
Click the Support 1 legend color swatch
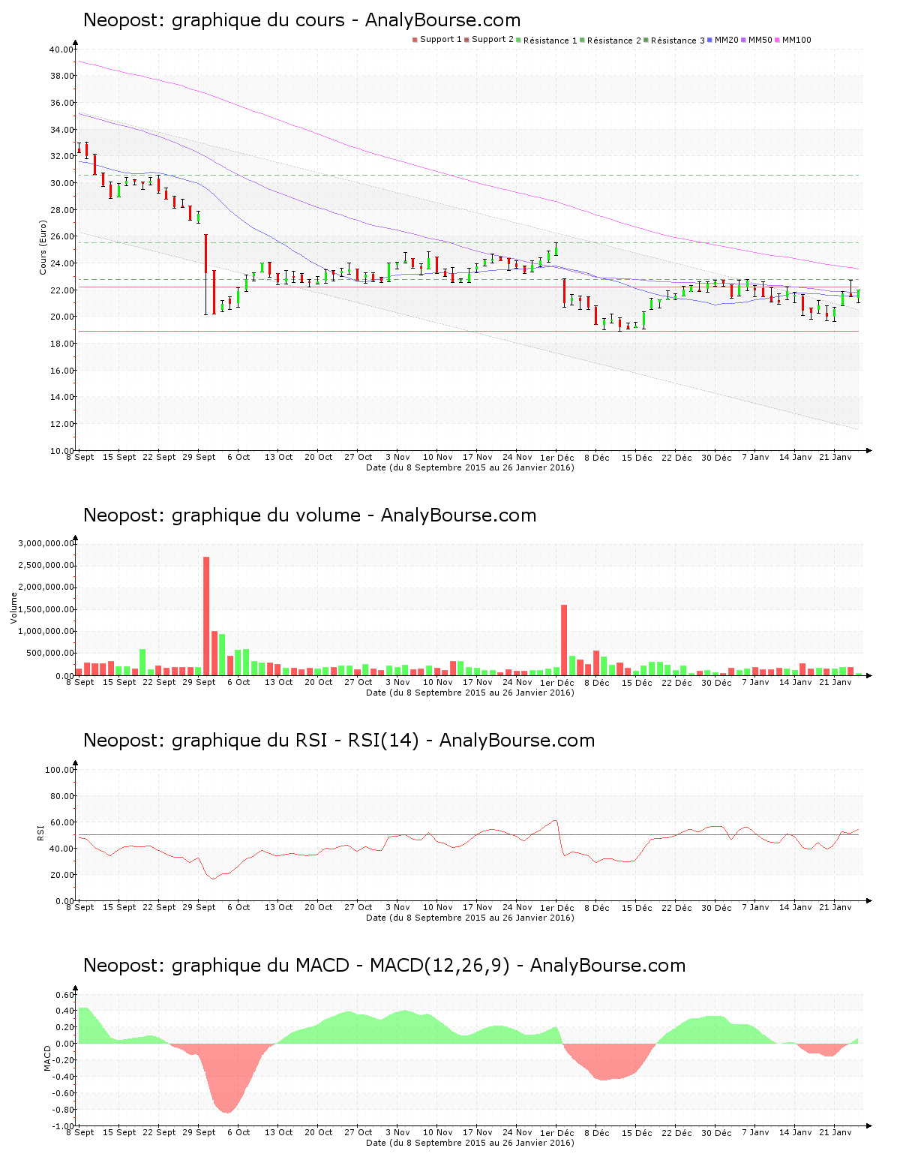tap(415, 40)
